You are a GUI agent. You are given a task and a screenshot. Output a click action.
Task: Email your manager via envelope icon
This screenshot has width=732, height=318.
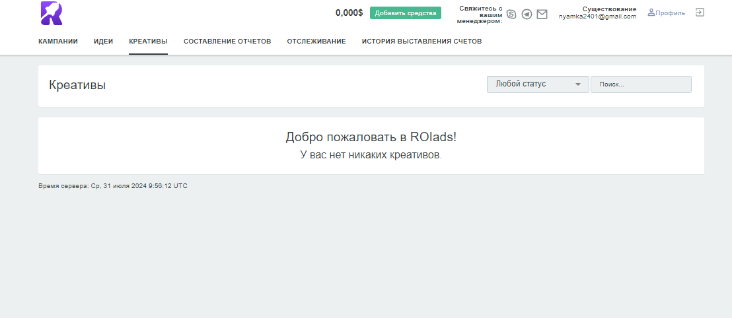coord(542,15)
